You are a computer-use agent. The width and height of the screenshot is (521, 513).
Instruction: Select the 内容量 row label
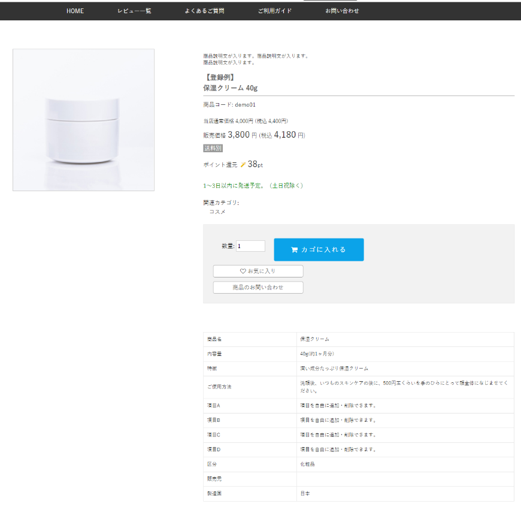click(x=214, y=354)
